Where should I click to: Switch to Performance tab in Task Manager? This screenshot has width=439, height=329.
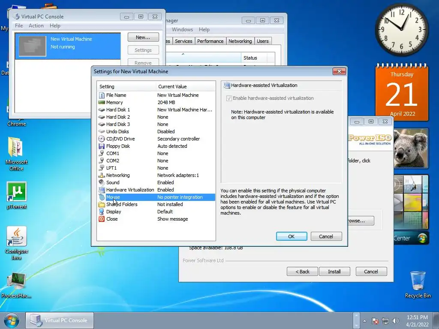(x=210, y=41)
